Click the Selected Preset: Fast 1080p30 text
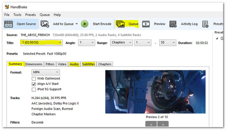The image size is (226, 130). pyautogui.click(x=45, y=54)
